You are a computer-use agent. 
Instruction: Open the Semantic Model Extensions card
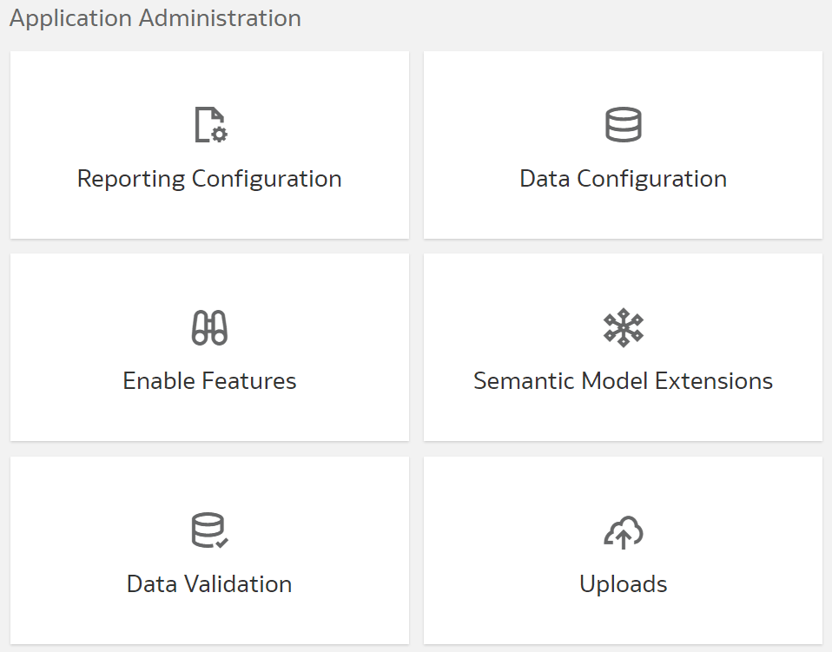624,346
